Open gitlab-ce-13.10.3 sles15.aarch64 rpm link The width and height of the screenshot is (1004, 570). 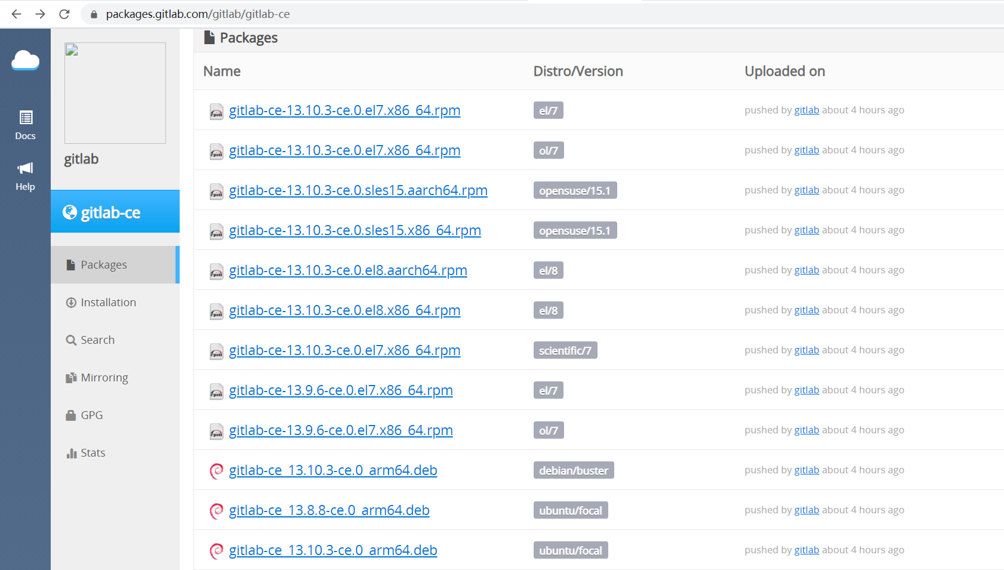pos(358,190)
